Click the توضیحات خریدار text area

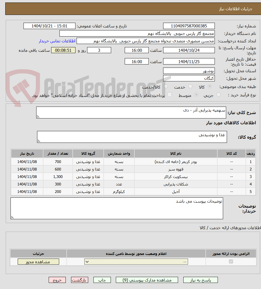117,208
